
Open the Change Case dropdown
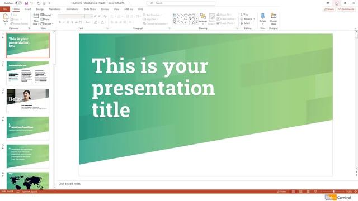88,22
